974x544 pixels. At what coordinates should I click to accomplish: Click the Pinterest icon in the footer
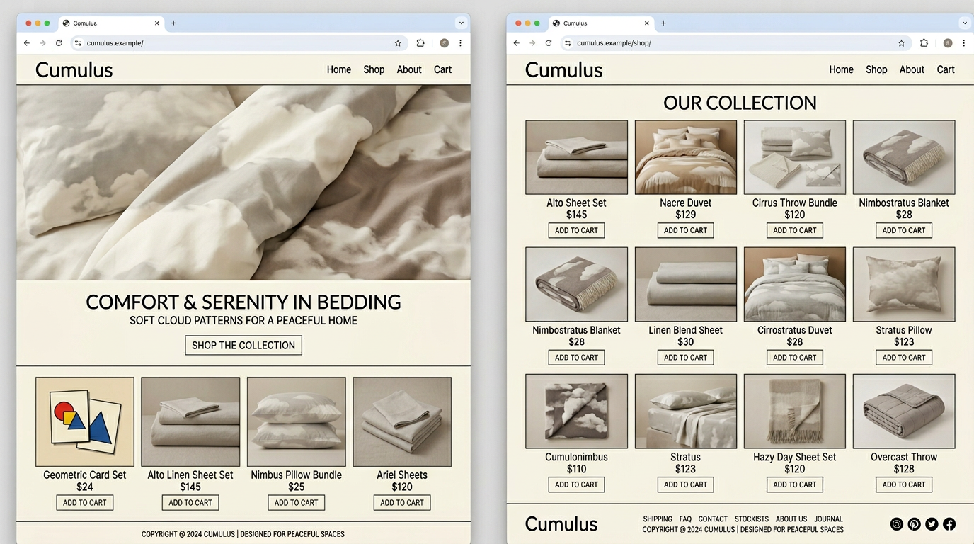tap(914, 524)
